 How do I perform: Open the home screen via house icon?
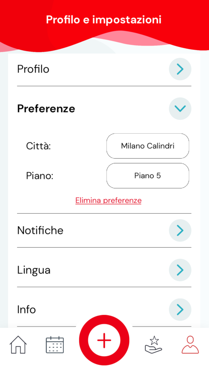(18, 345)
